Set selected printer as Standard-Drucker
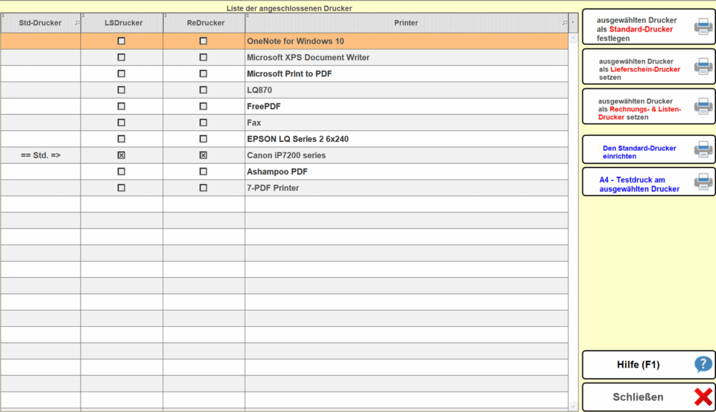Screen dimensions: 716x412 pos(648,27)
